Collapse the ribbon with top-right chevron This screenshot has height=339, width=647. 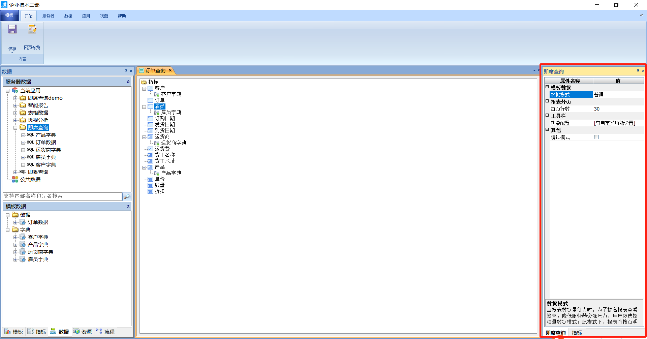click(x=642, y=16)
